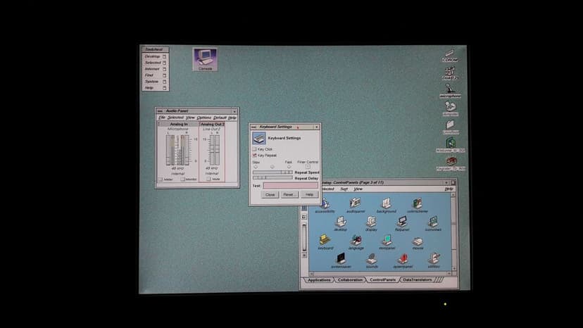Switch to the Applications tab
This screenshot has width=583, height=328.
[319, 279]
